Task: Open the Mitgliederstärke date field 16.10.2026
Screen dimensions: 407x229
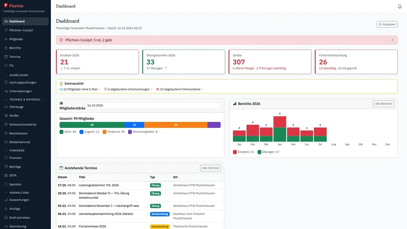Action: [153, 105]
